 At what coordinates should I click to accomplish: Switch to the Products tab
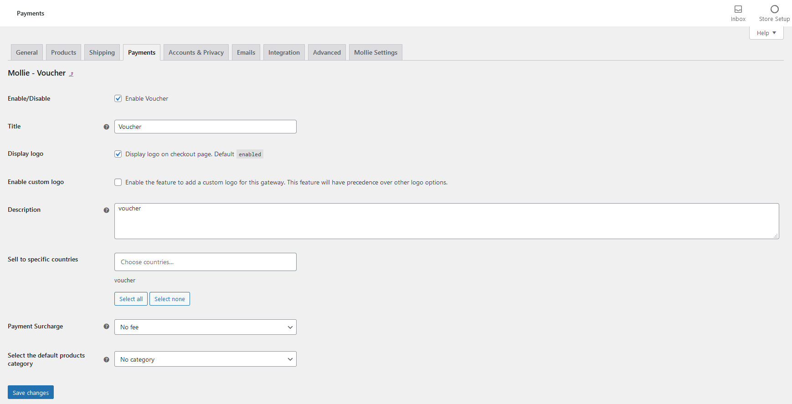64,52
